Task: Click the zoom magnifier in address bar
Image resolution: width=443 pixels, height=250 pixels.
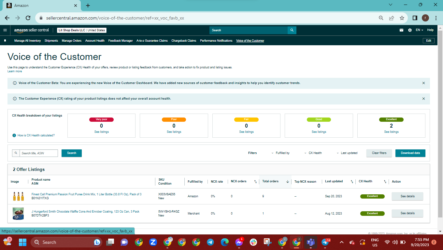Action: 381,18
